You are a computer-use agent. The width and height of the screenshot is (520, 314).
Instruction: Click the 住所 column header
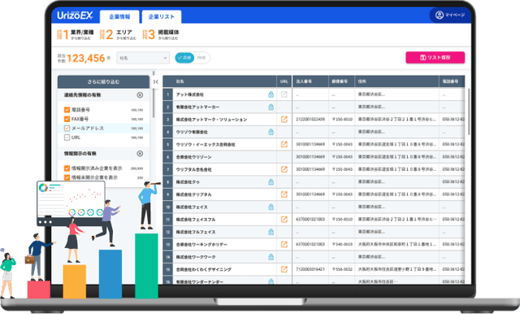(x=396, y=81)
